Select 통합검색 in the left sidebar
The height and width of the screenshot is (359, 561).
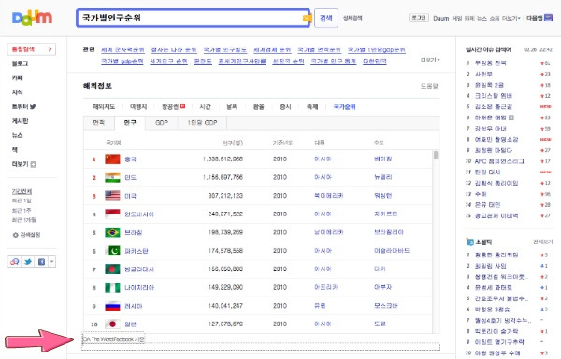click(x=32, y=49)
